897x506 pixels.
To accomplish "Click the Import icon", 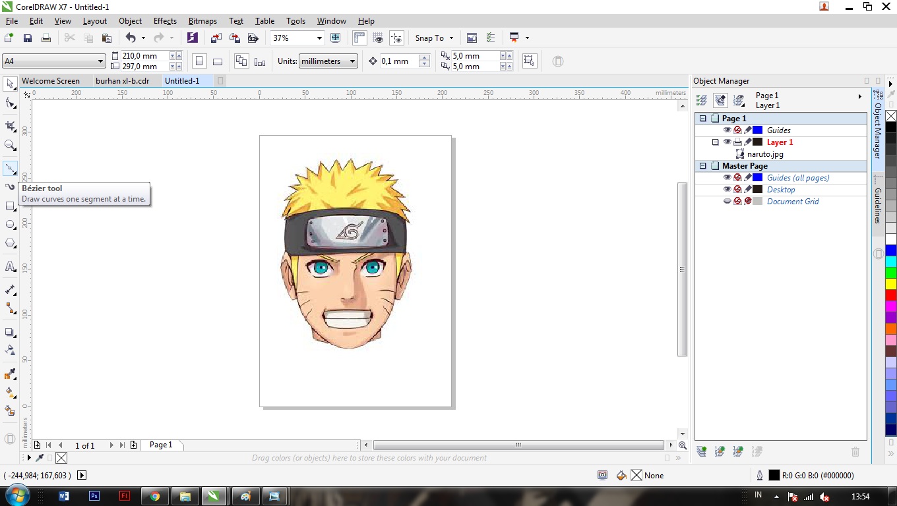I will point(216,38).
